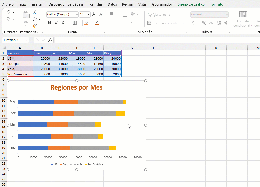This screenshot has width=260, height=187.
Task: Click the text orientation icon
Action: point(133,14)
